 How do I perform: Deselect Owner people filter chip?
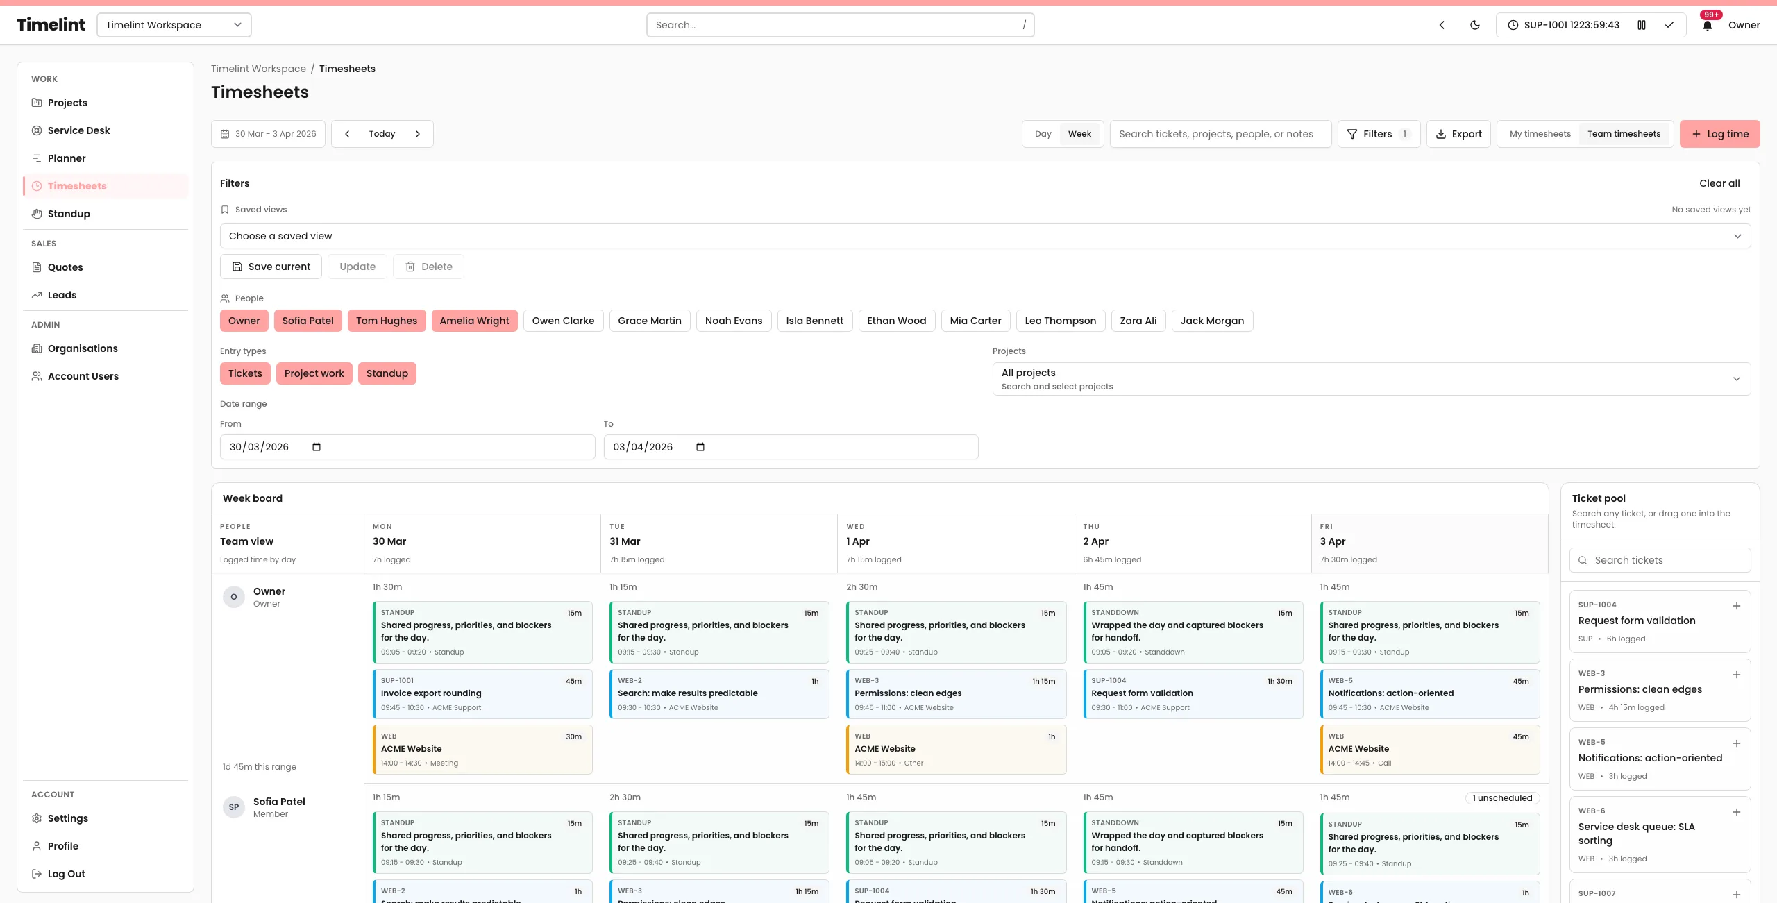click(244, 321)
